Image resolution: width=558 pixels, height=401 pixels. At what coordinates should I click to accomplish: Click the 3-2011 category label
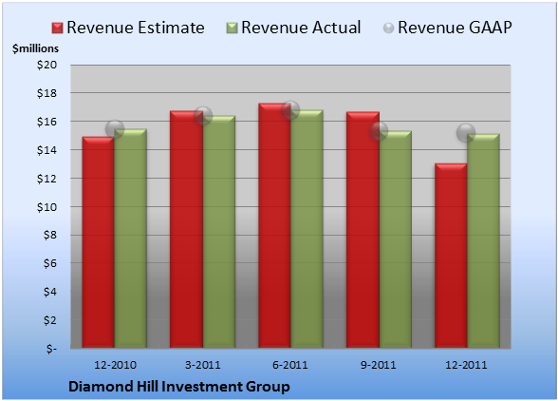pyautogui.click(x=203, y=365)
